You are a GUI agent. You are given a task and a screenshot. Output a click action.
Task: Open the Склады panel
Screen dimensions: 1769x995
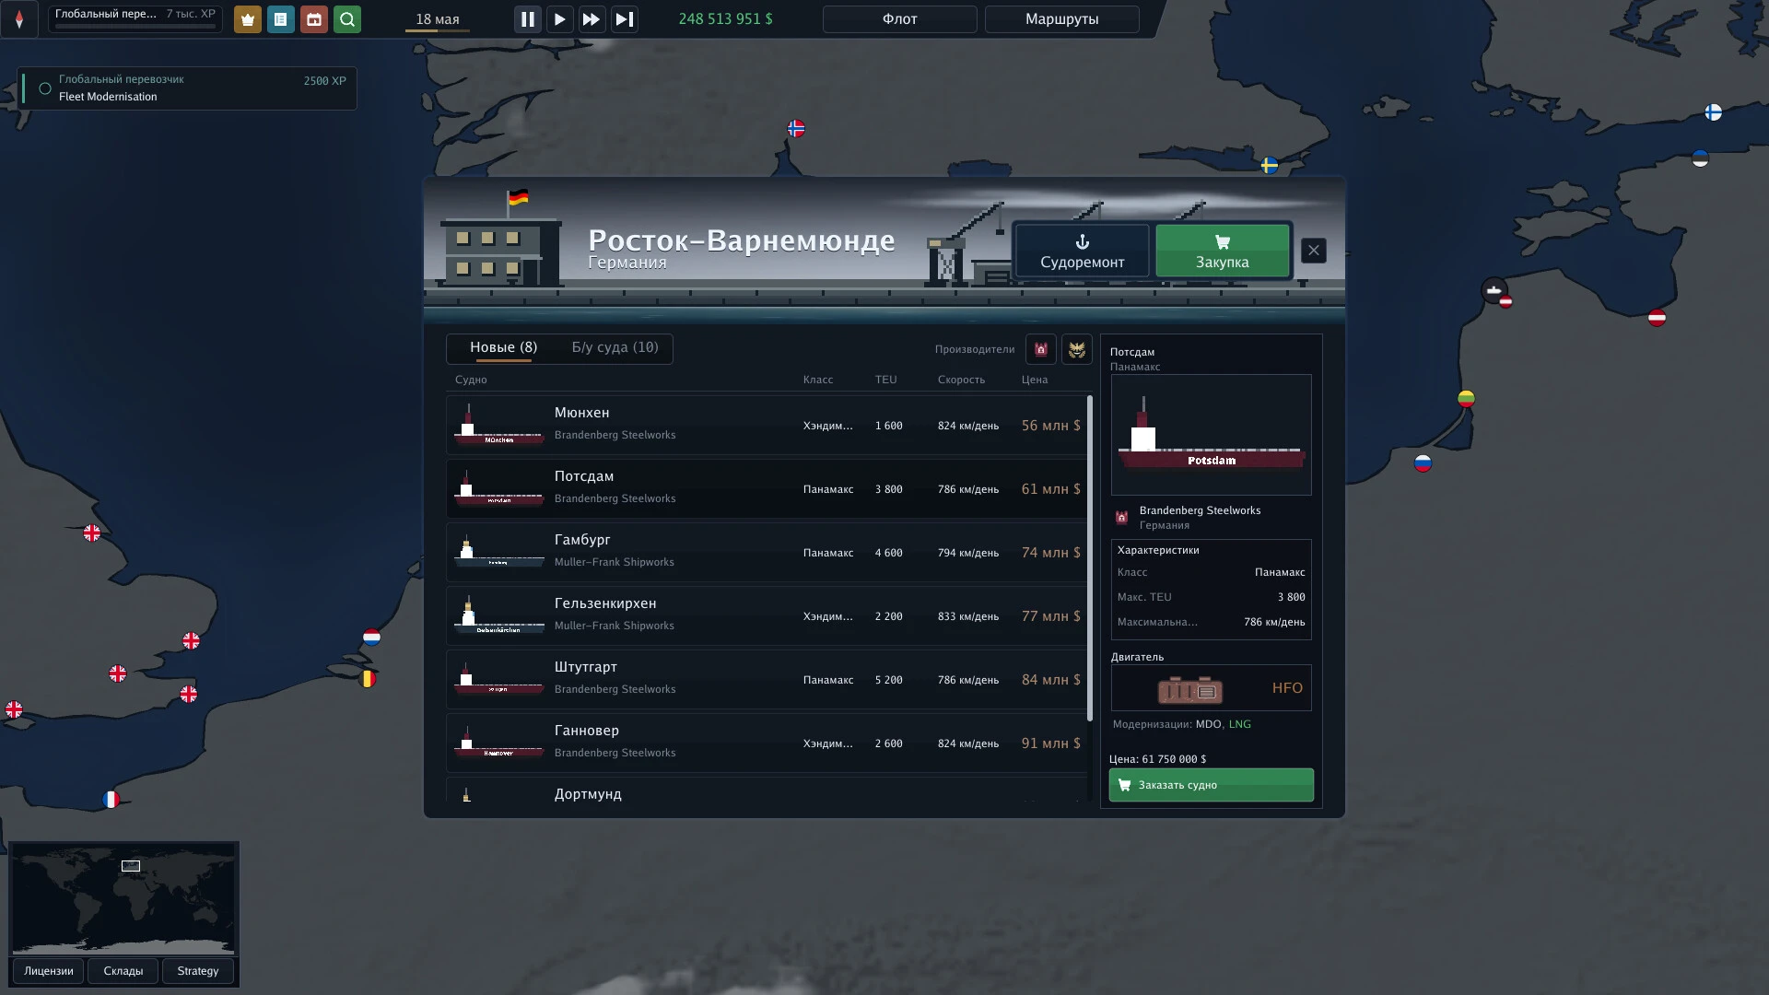(123, 971)
